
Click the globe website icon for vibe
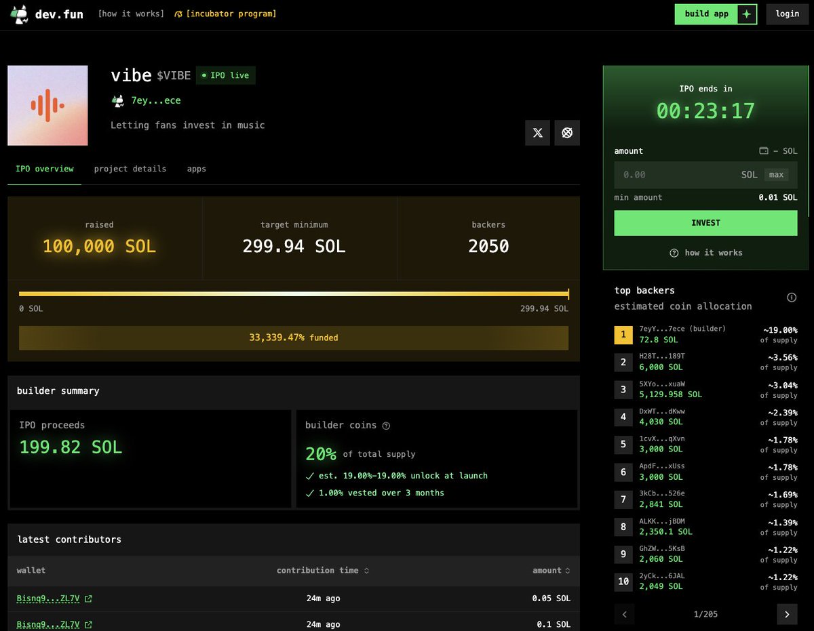[567, 133]
